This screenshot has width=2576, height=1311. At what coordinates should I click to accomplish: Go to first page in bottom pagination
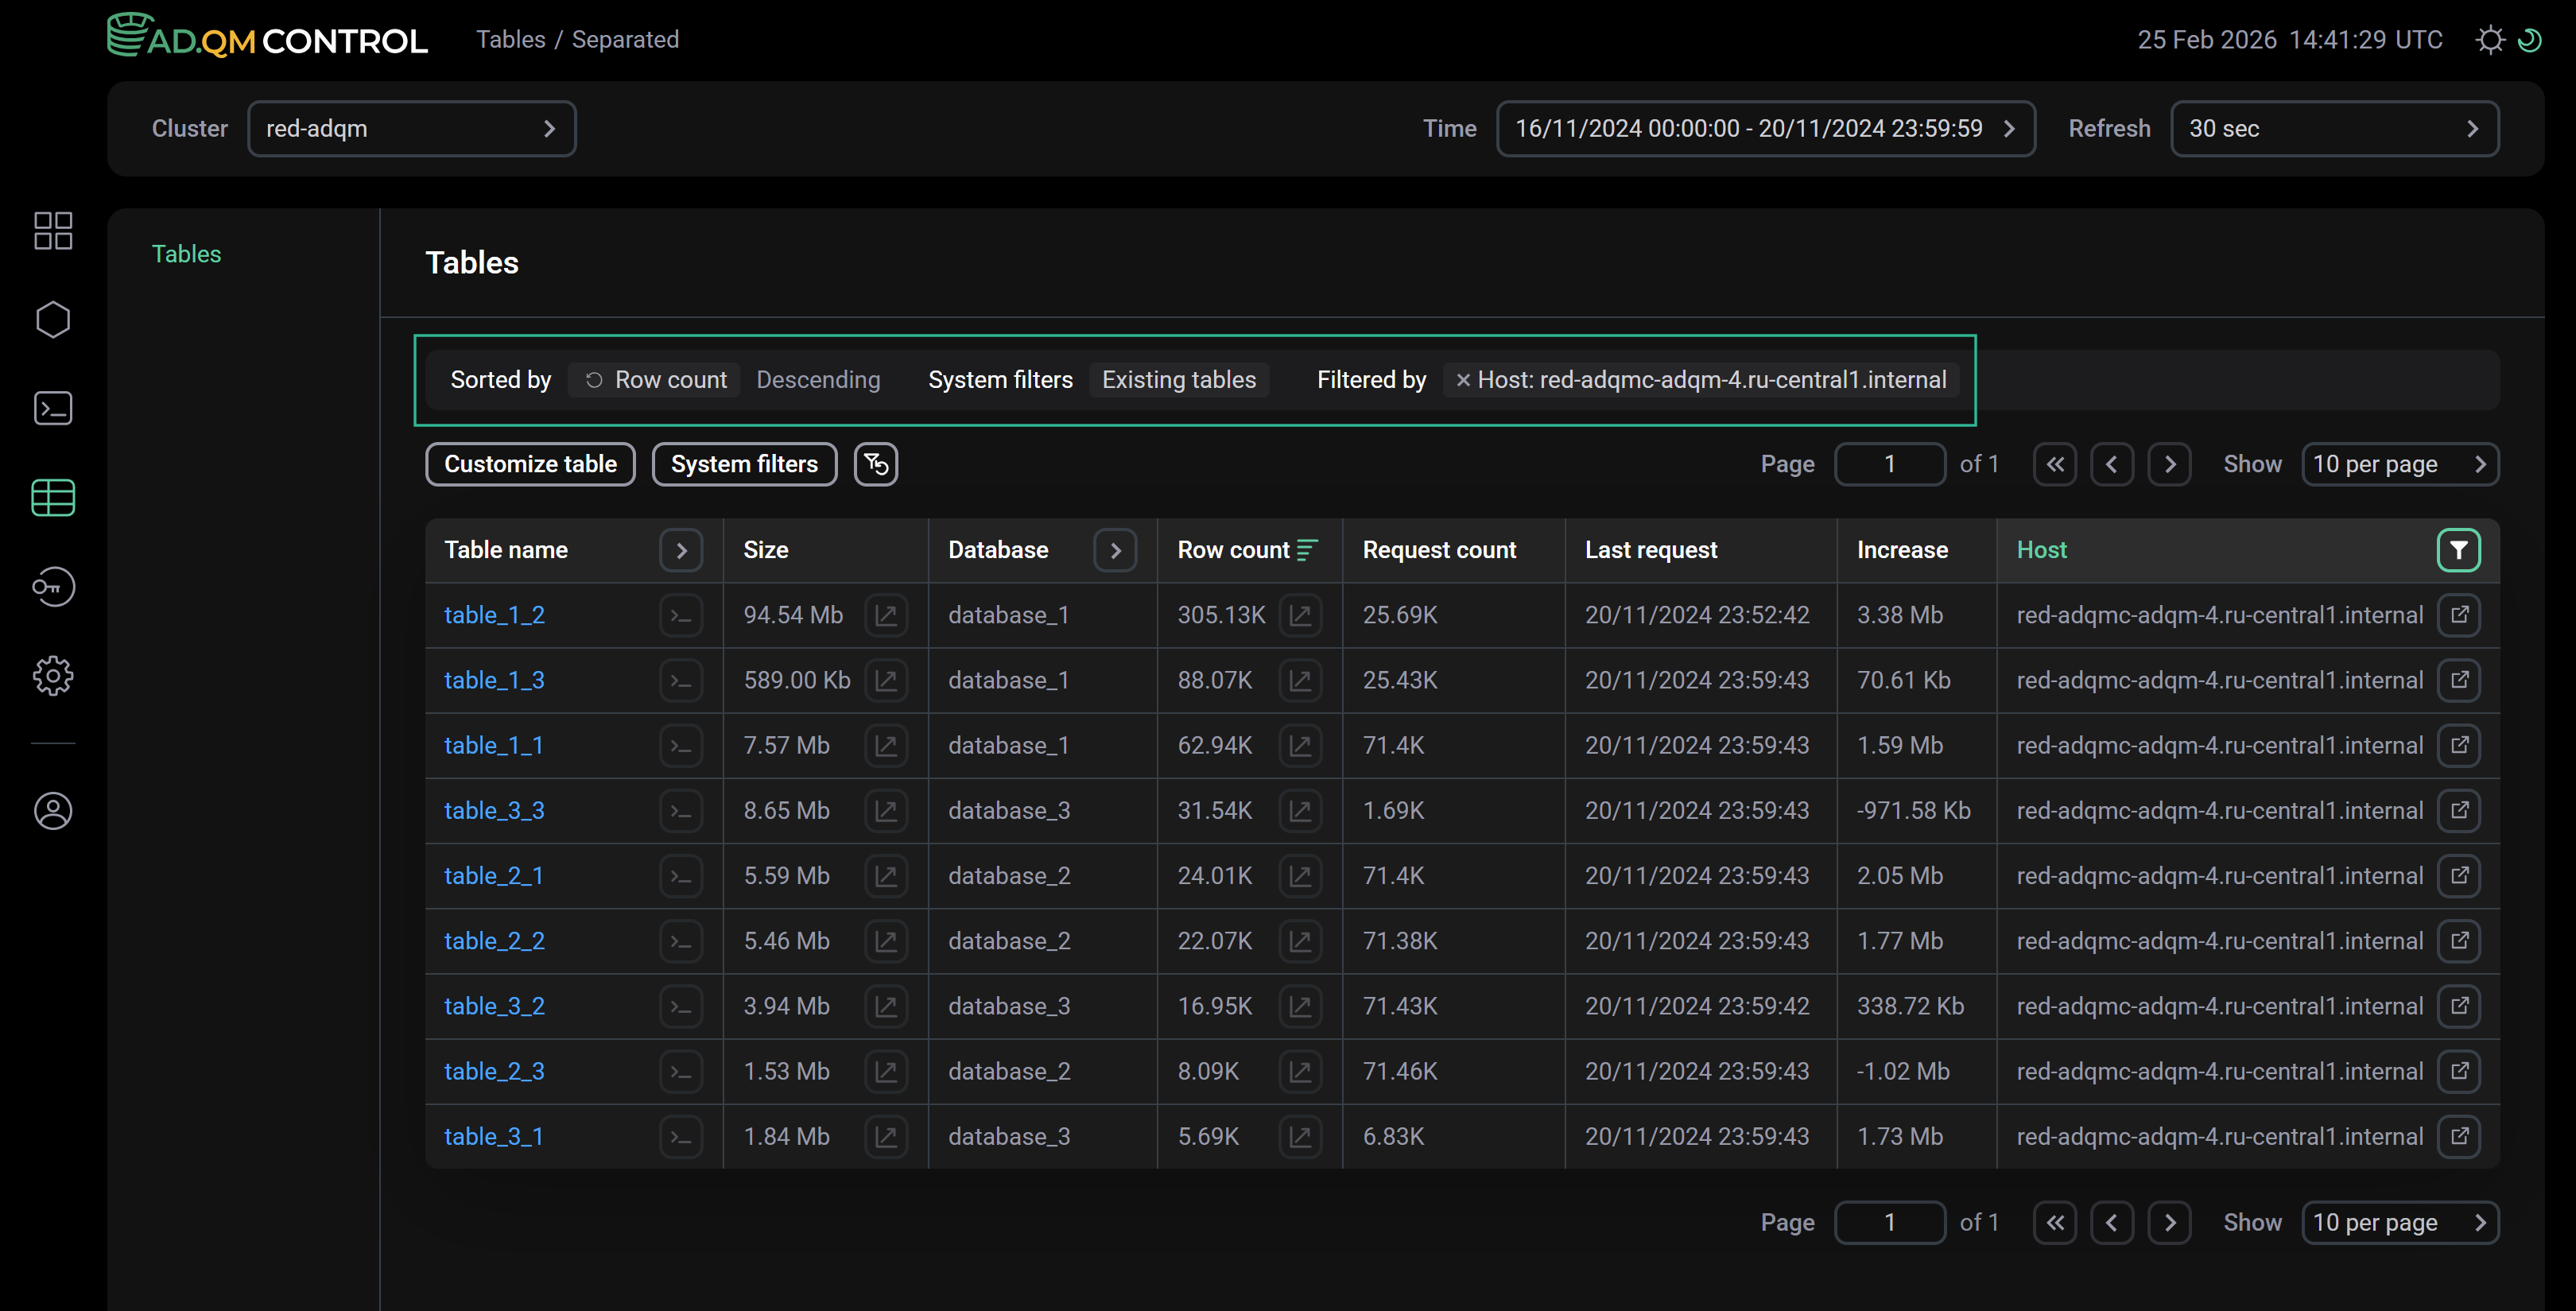pos(2055,1223)
